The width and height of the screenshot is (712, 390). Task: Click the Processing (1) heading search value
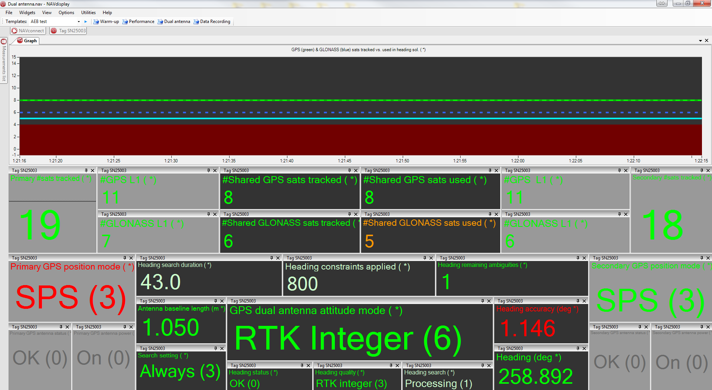click(439, 383)
